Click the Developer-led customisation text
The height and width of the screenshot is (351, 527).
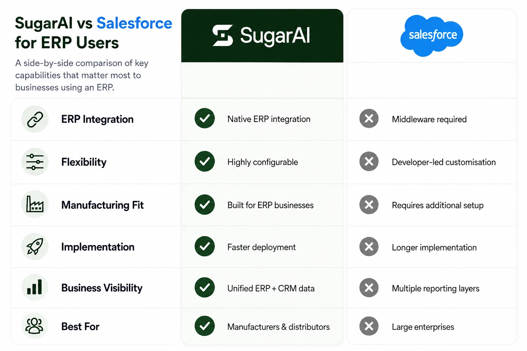[444, 162]
